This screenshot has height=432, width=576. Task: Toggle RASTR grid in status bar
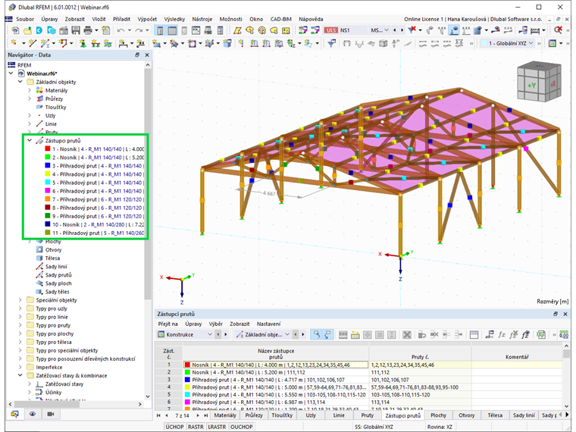pos(196,427)
